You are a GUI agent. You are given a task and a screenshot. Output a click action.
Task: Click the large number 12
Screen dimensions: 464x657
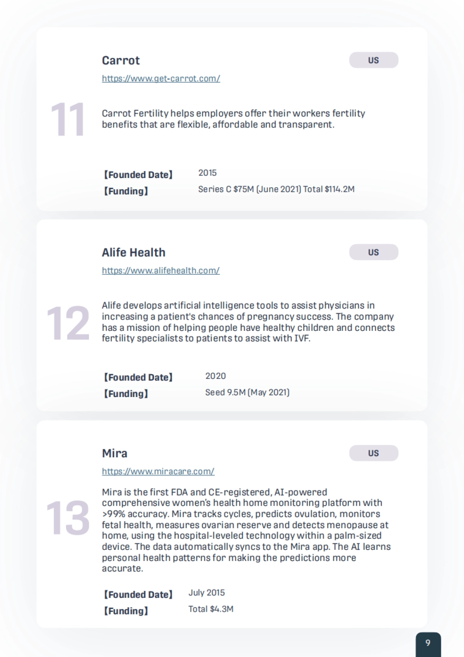coord(68,323)
